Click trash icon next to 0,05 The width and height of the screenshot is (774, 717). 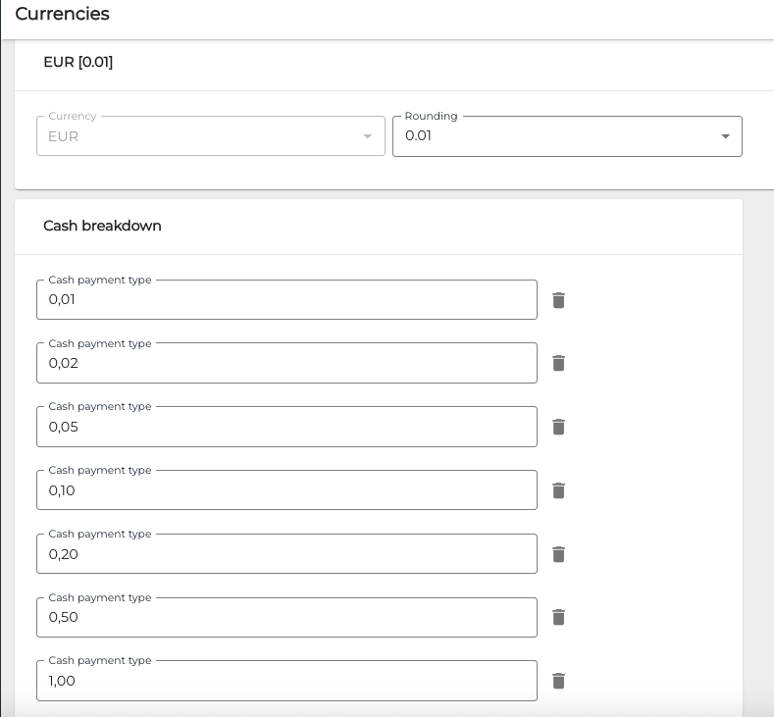pos(558,427)
